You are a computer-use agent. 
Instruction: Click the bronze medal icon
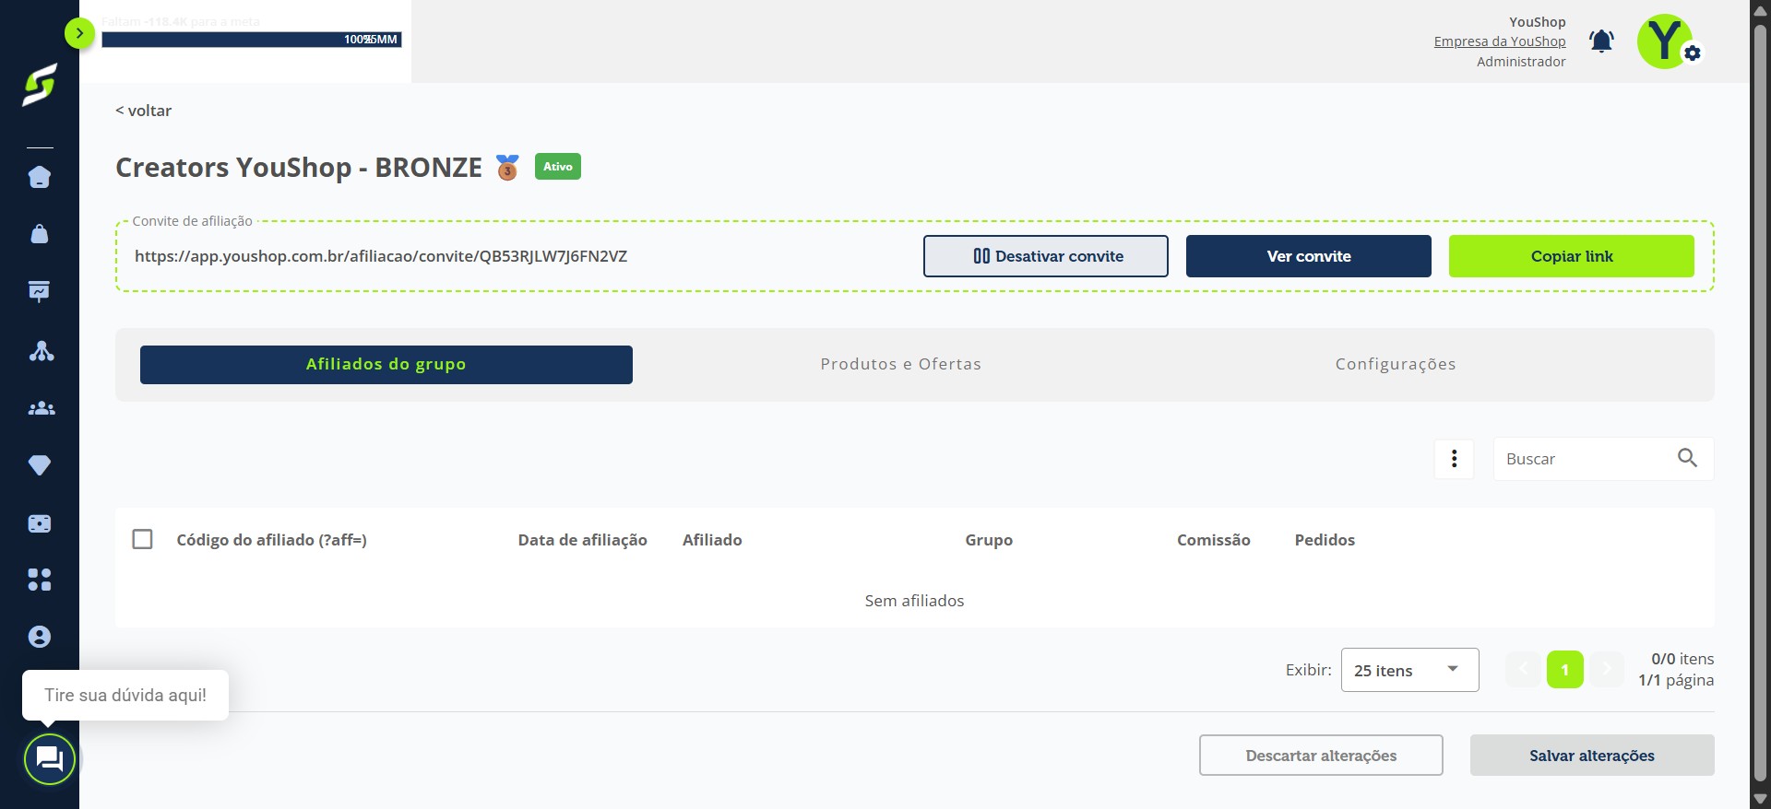(507, 167)
